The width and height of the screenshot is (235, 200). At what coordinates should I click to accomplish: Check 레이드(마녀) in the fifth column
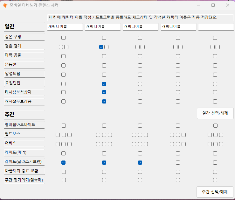pos(215,154)
